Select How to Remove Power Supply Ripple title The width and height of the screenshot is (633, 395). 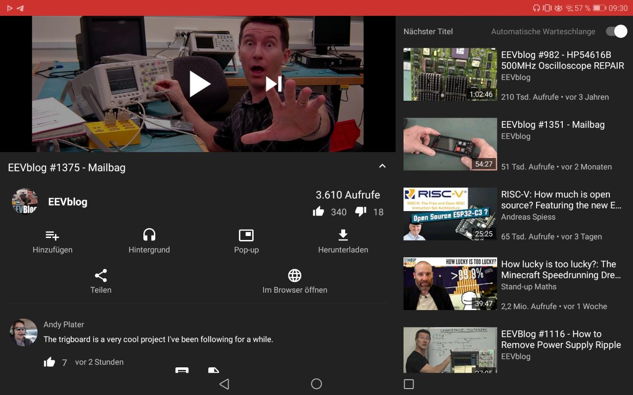tap(561, 339)
